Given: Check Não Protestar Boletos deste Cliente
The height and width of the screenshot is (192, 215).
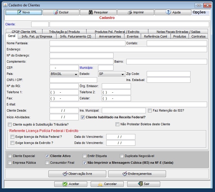Looking at the screenshot, I should click(x=117, y=124).
